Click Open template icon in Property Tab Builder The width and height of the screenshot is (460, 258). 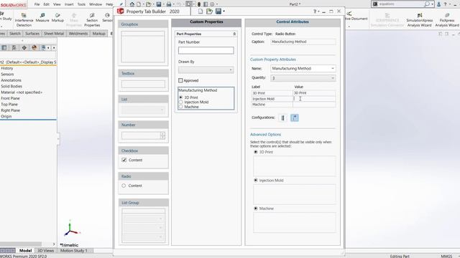coord(209,11)
